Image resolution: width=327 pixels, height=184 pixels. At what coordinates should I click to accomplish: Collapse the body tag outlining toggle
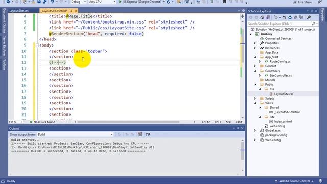37,45
